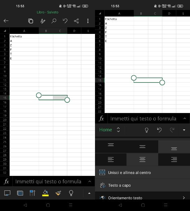This screenshot has height=211, width=190.
Task: Tap the redo arrow in the Home ribbon bar
Action: 172,130
